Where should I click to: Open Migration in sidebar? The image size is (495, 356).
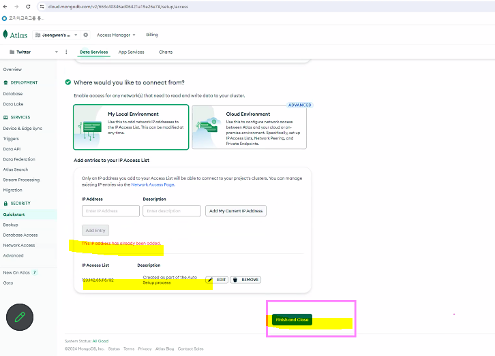tap(13, 190)
